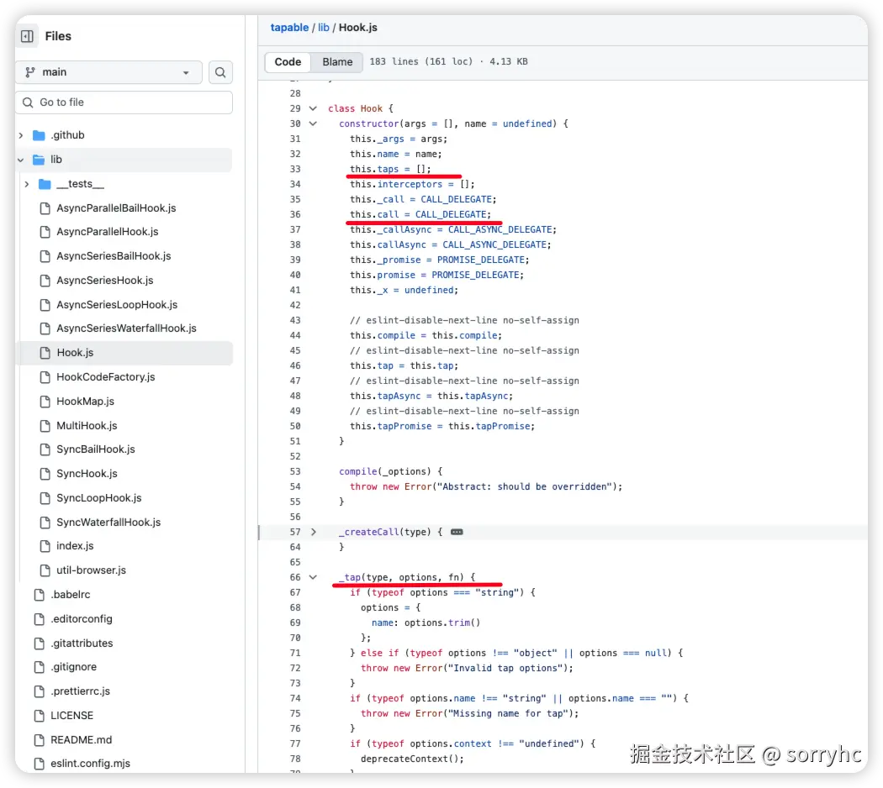Switch to the Blame tab

pyautogui.click(x=337, y=62)
